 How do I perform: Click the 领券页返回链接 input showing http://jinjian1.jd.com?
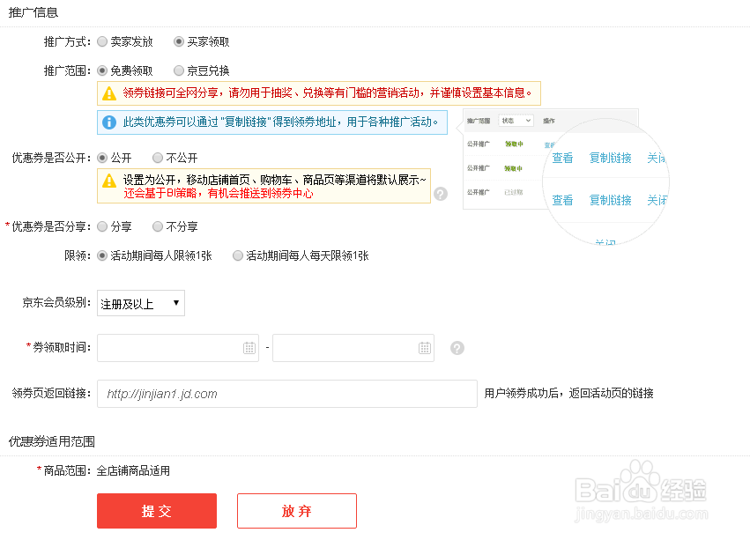tap(286, 394)
